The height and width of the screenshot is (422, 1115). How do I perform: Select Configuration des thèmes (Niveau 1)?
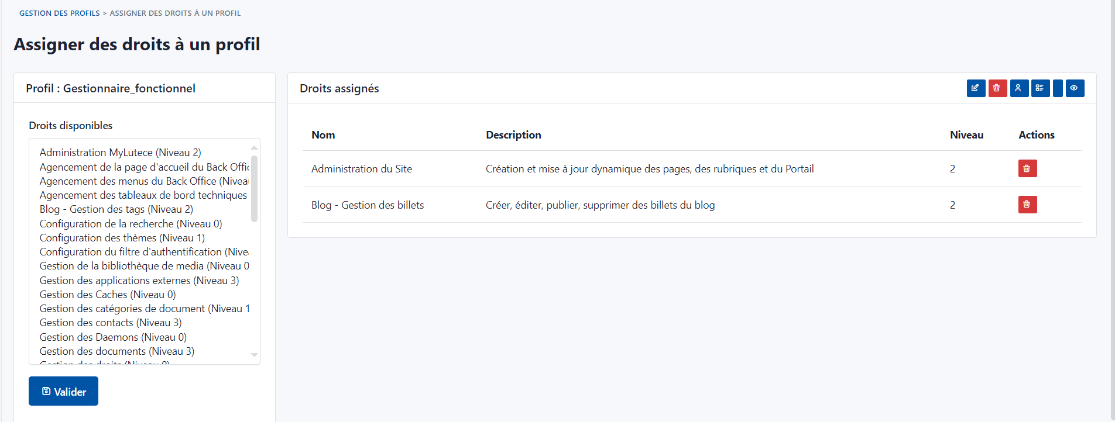(122, 238)
